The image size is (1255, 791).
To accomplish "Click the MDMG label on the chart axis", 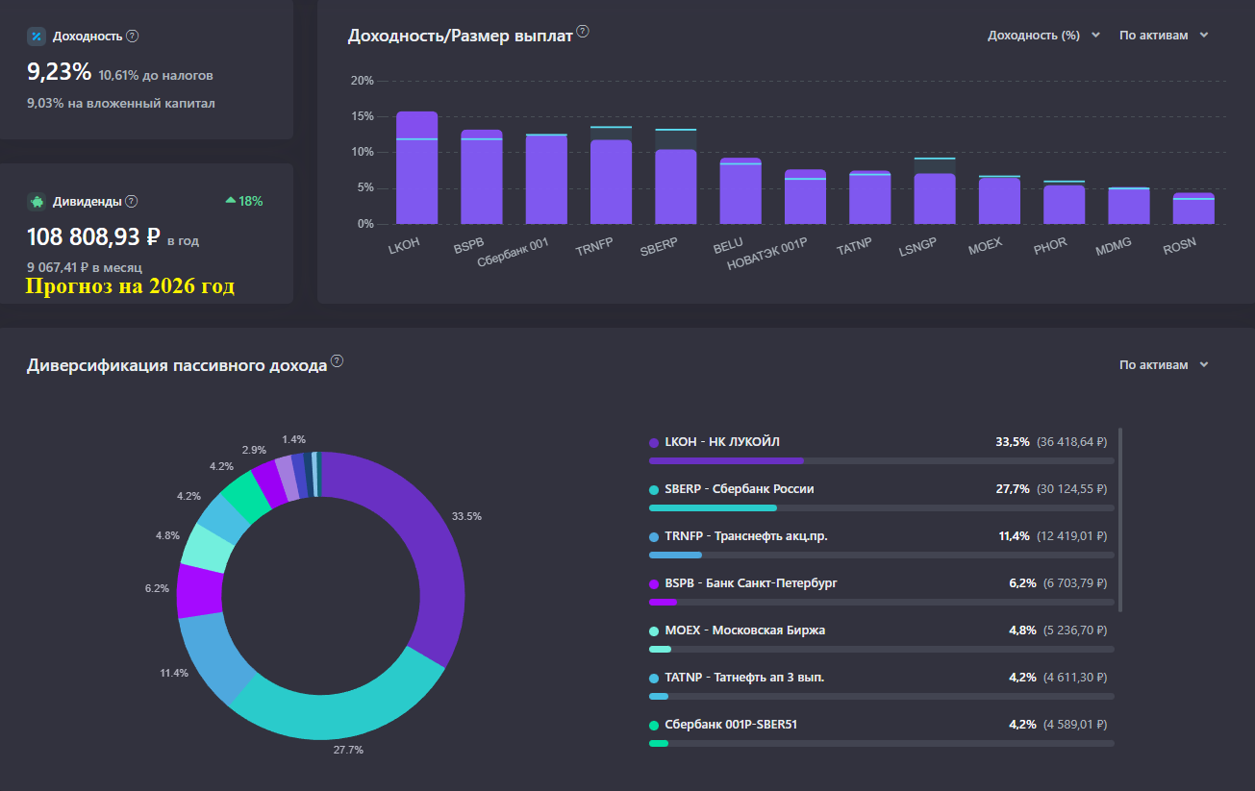I will (x=1114, y=246).
